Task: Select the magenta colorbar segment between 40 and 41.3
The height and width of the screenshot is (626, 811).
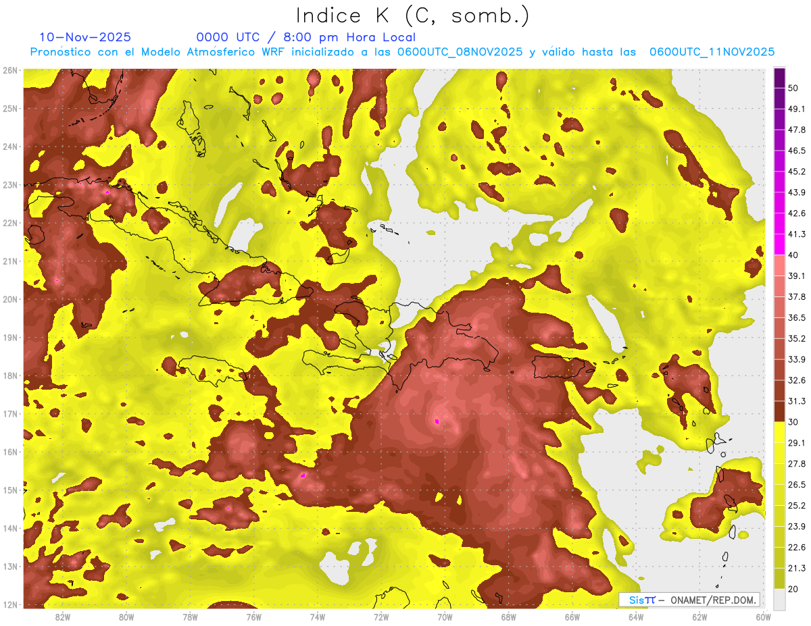Action: coord(779,244)
